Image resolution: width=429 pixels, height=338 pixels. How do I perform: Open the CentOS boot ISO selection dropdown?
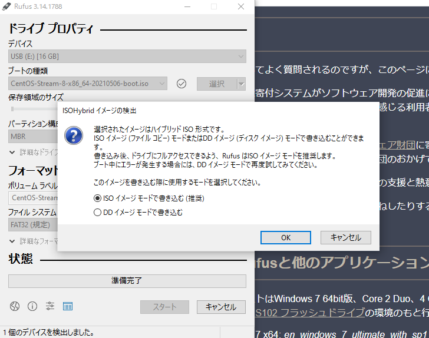click(88, 84)
